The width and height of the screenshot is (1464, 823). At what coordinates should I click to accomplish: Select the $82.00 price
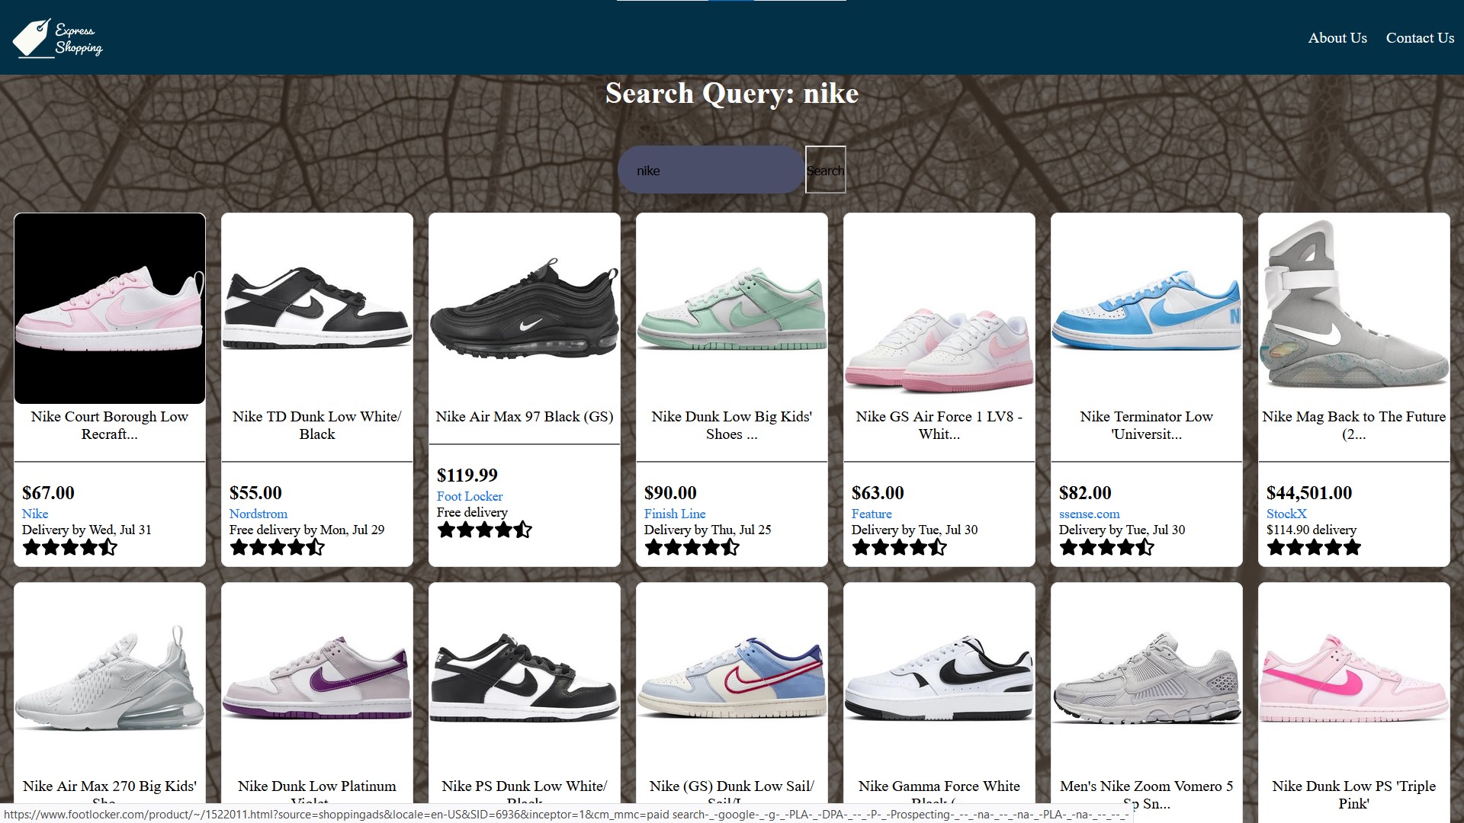click(1085, 493)
